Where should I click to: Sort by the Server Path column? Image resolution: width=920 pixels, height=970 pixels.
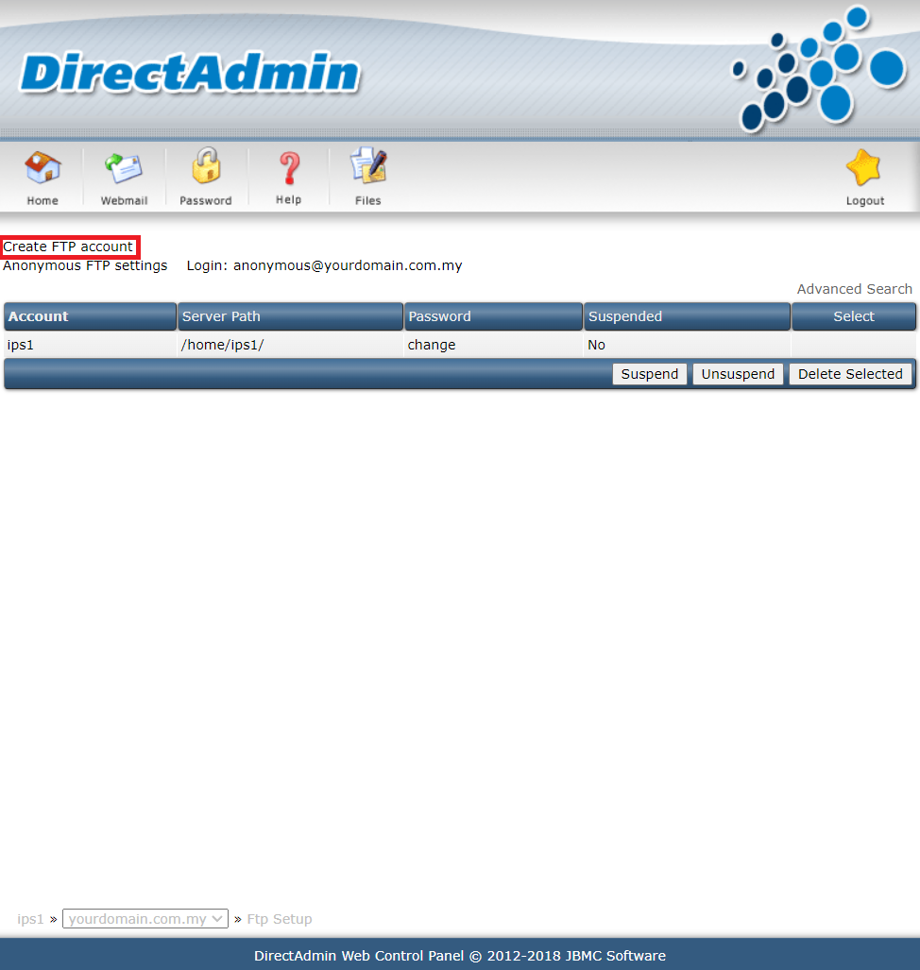coord(221,316)
